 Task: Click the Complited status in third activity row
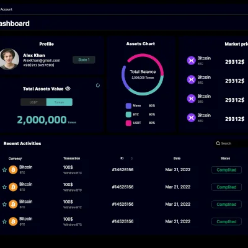[x=226, y=205]
